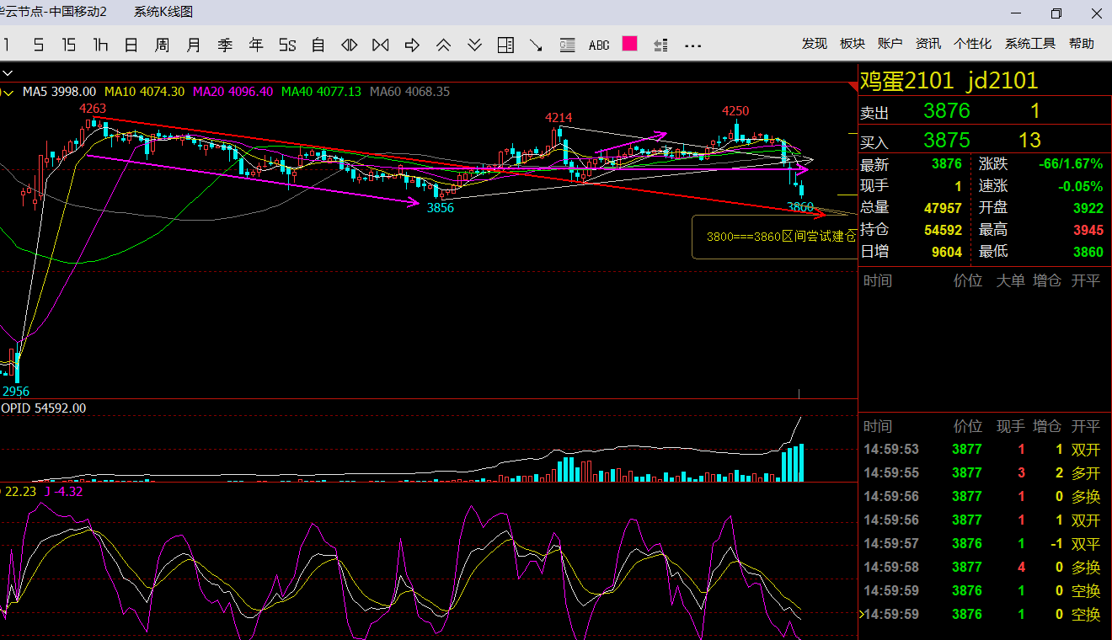Click the 系统K线图 title tab
Screen dimensions: 1112x640
point(163,12)
